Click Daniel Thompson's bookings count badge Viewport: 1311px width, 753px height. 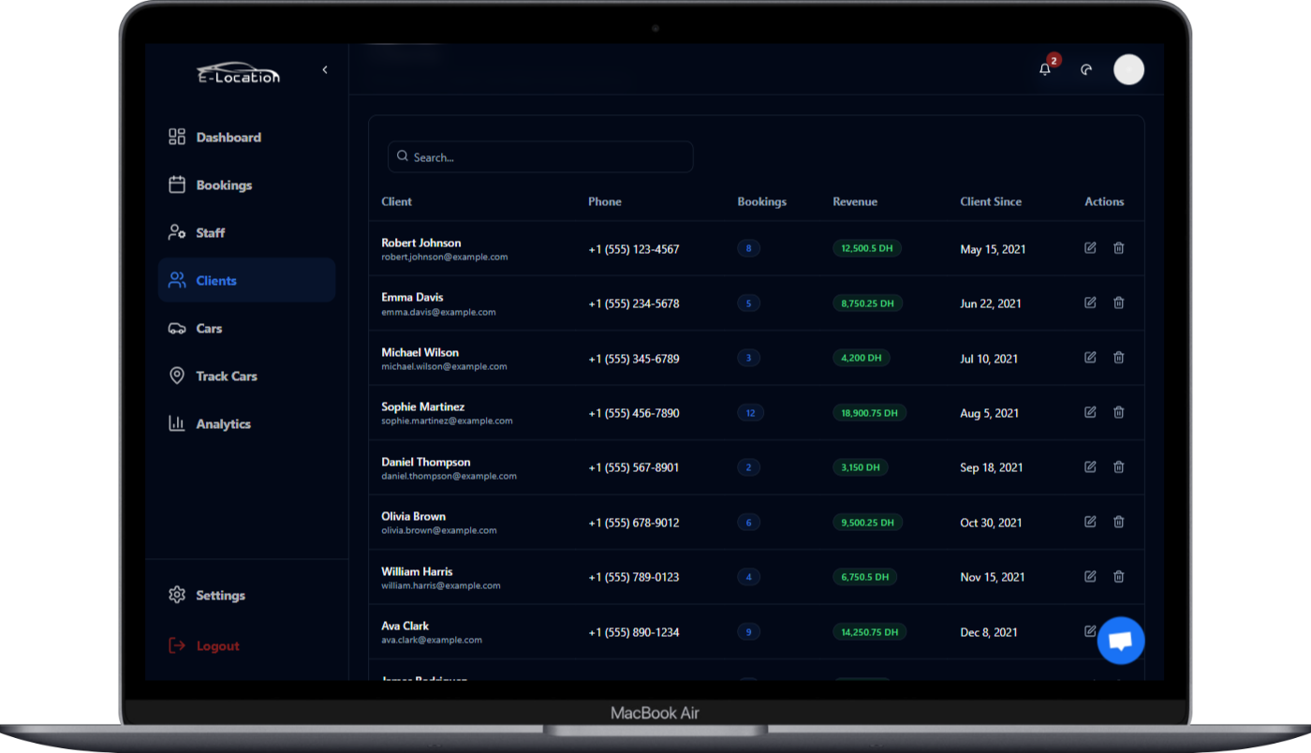pyautogui.click(x=748, y=467)
